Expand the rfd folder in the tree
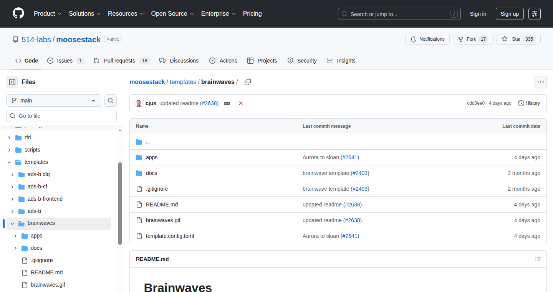 [9, 137]
